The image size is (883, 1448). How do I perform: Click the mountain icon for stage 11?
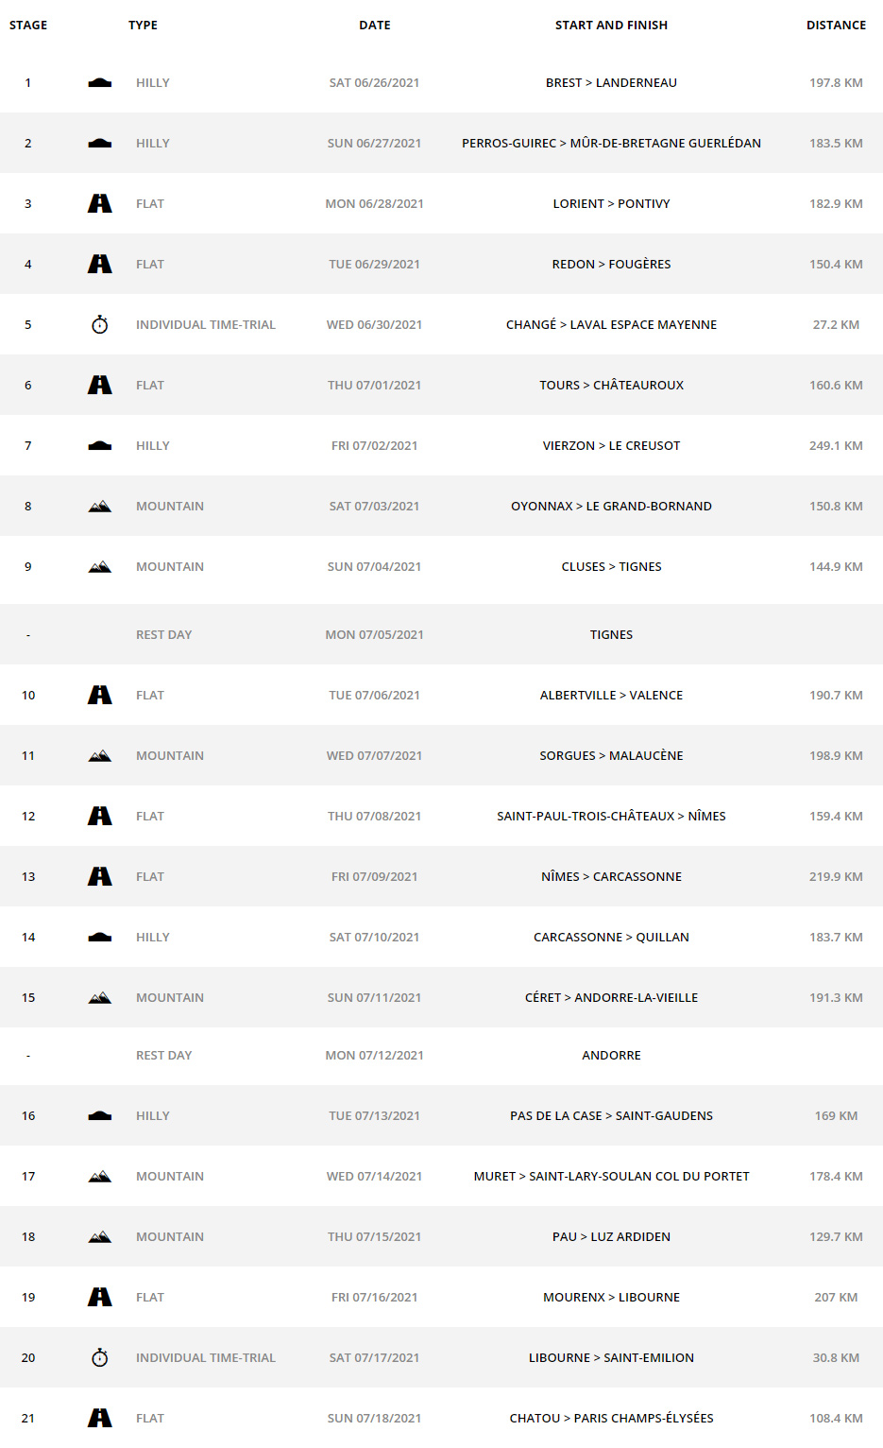tap(99, 756)
